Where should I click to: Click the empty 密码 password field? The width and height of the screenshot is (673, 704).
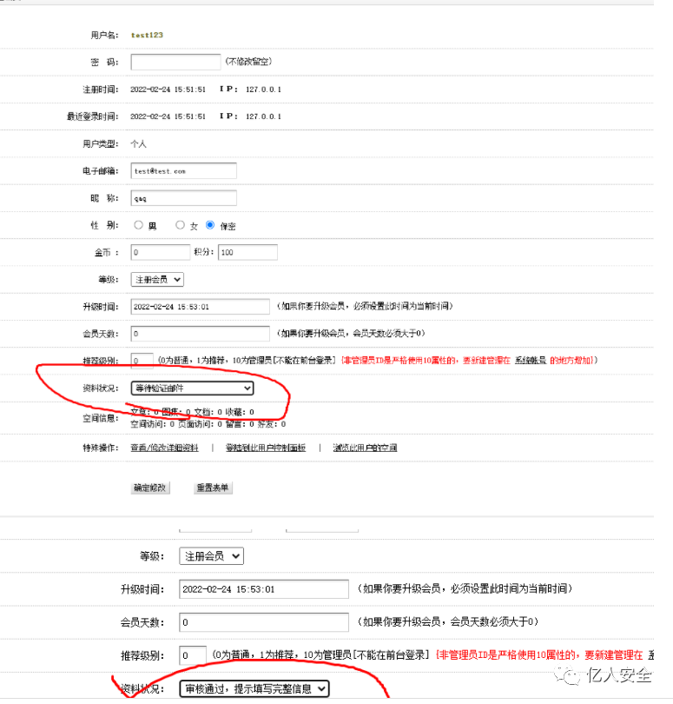click(175, 62)
